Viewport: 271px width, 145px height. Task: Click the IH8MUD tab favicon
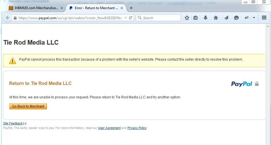(x=11, y=8)
